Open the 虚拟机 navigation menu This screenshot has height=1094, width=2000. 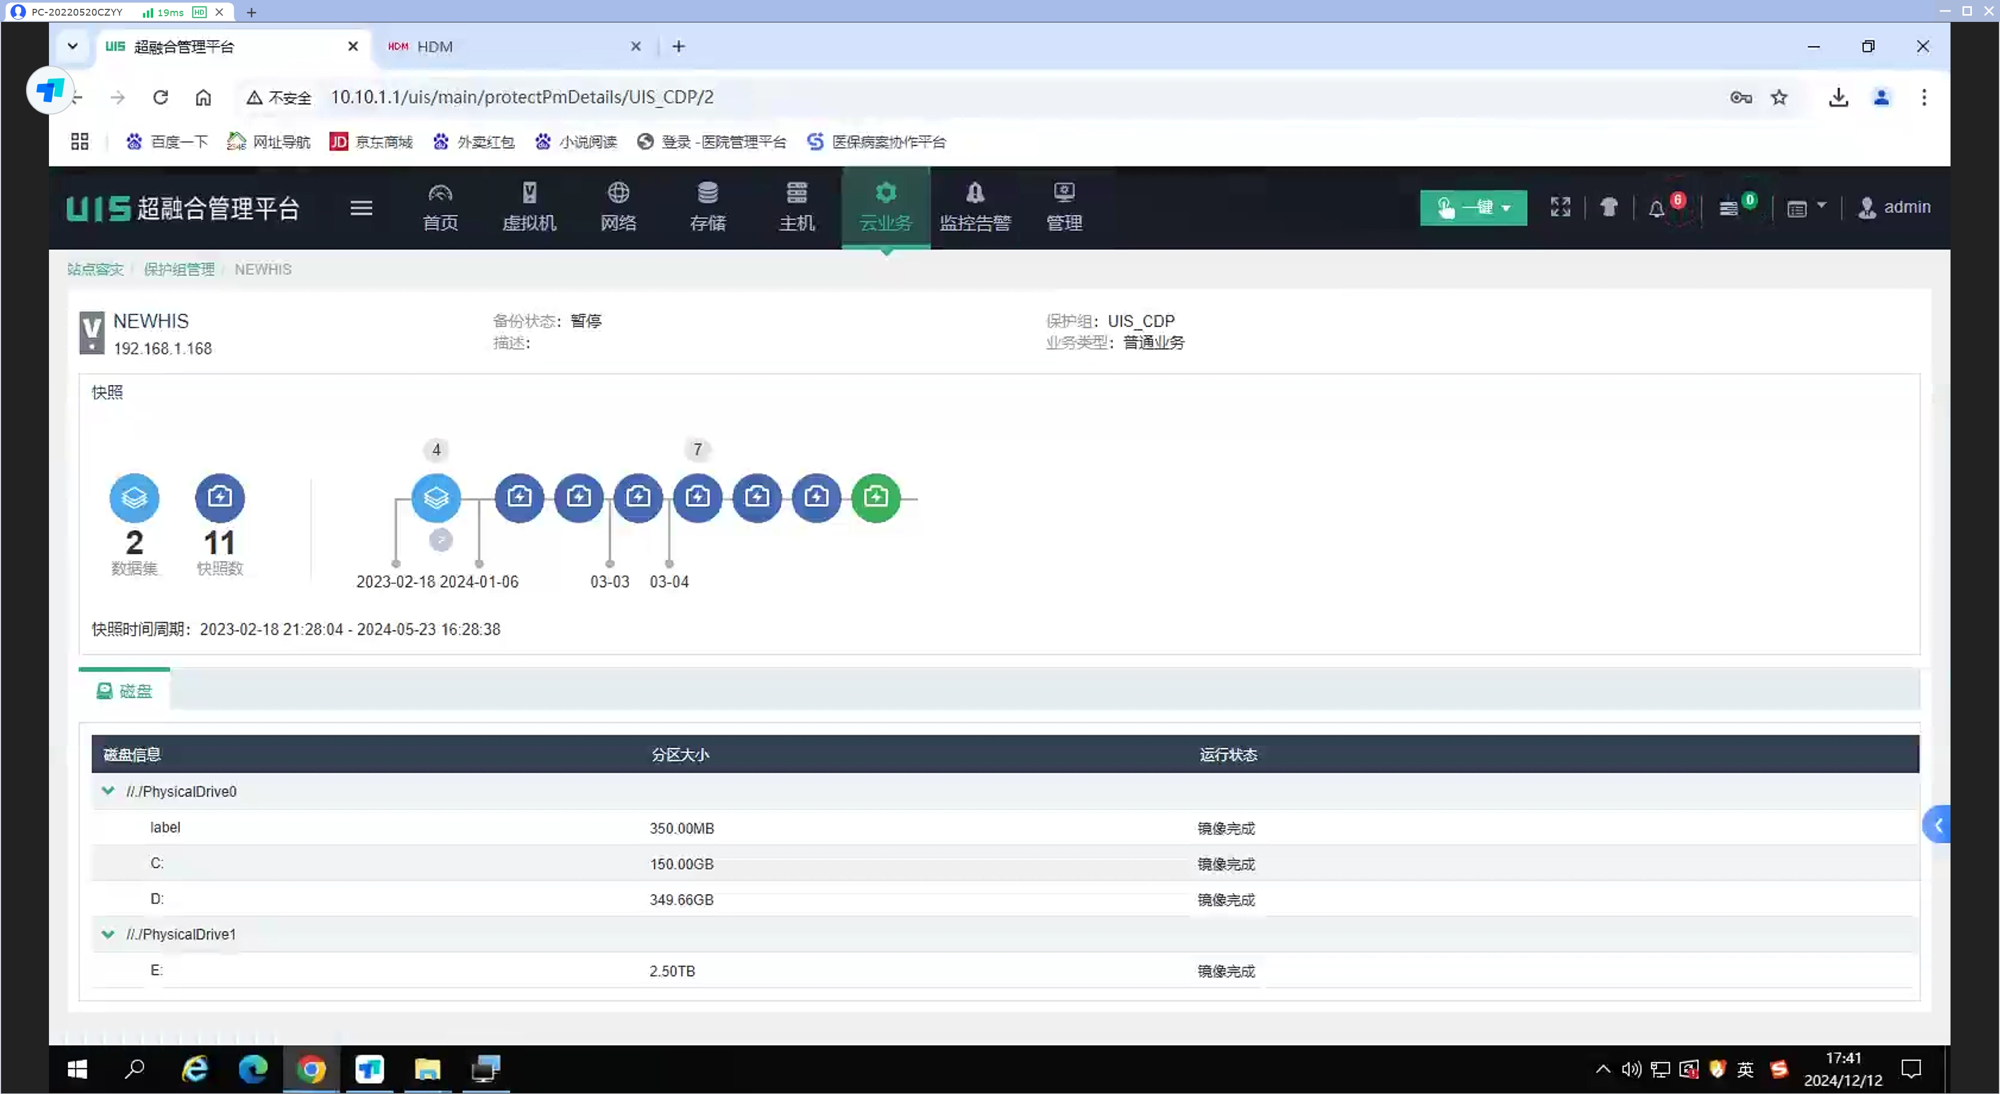pos(529,207)
